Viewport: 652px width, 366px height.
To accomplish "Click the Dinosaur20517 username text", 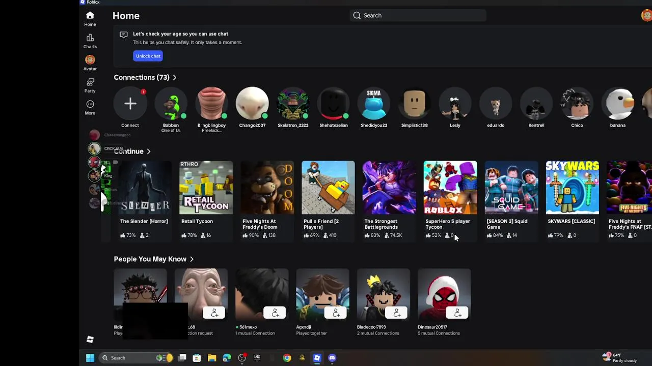I will click(x=432, y=327).
